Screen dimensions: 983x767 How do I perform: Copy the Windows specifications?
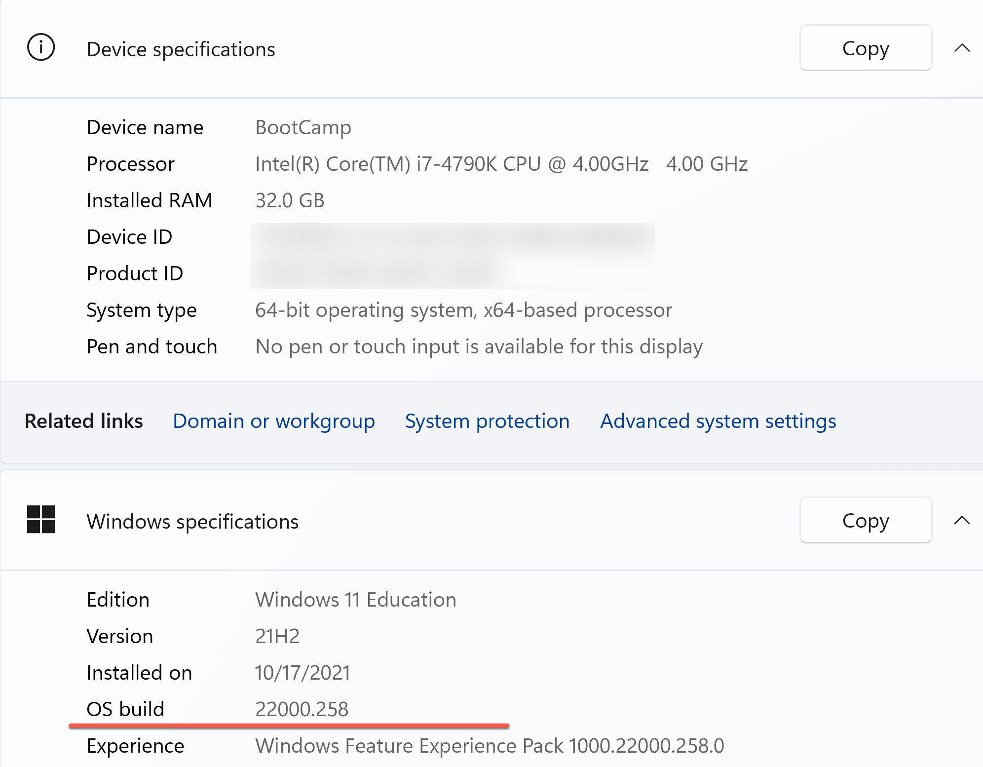pyautogui.click(x=866, y=520)
